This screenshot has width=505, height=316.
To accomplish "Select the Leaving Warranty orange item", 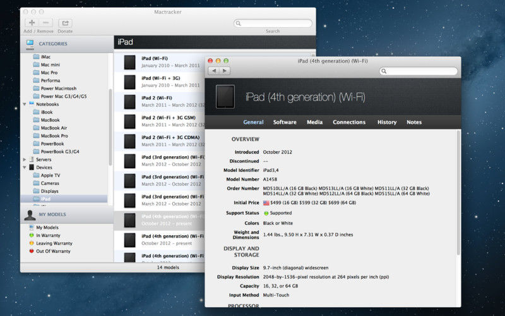I will tap(51, 243).
